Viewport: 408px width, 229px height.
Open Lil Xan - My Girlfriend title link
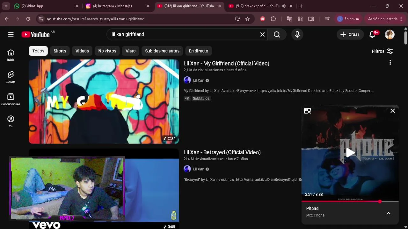226,63
